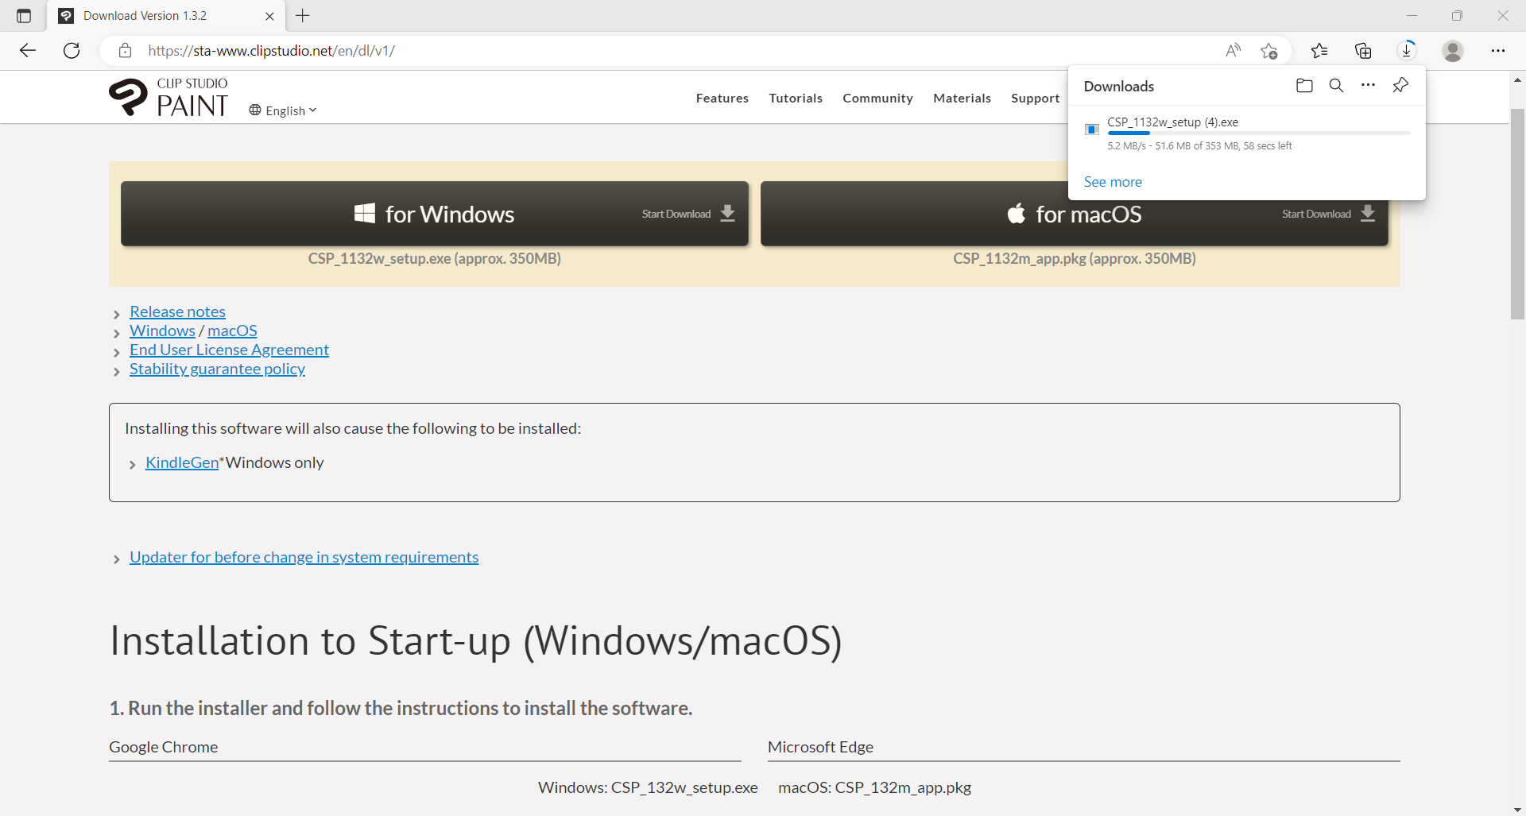Open a new browser tab
Image resolution: width=1526 pixels, height=816 pixels.
pos(303,16)
